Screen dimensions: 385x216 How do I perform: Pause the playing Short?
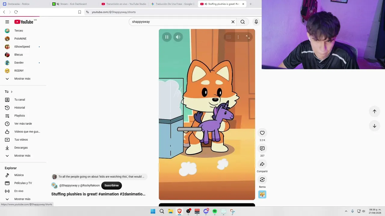(x=167, y=37)
